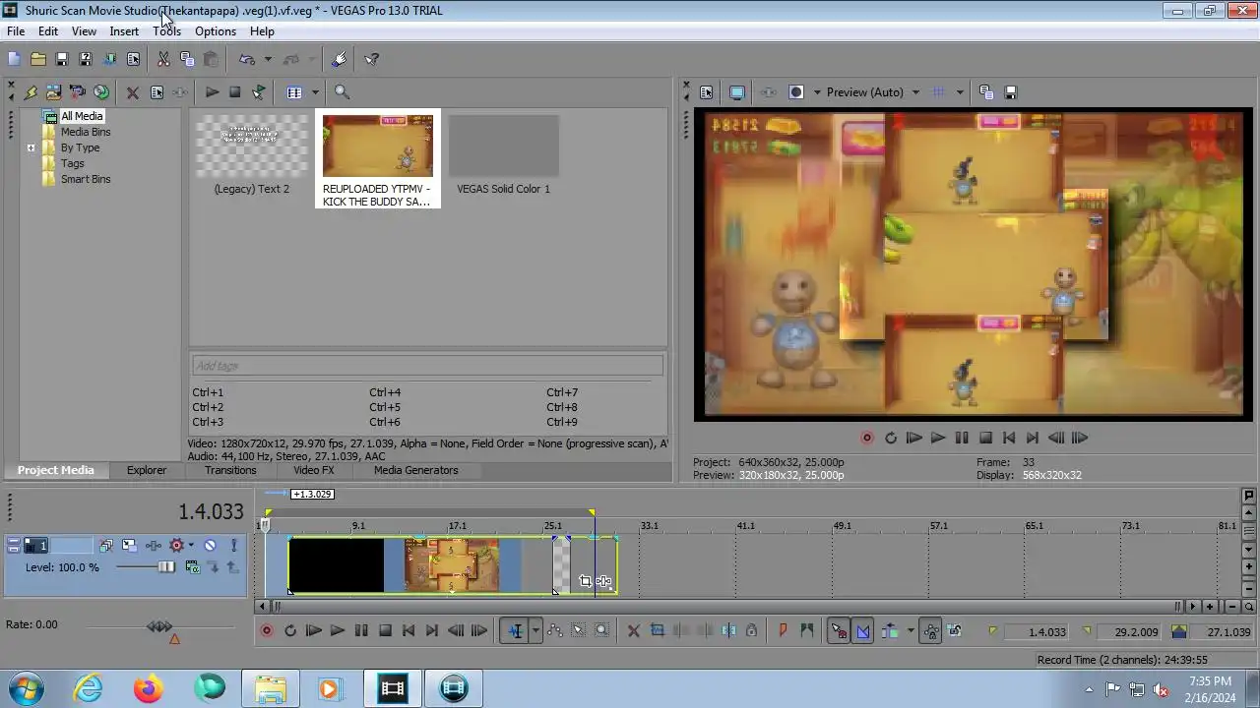Viewport: 1260px width, 708px height.
Task: Open the Insert menu
Action: coord(124,31)
